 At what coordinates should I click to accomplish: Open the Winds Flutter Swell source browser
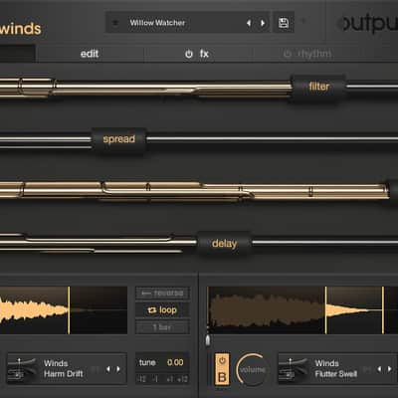coord(336,368)
